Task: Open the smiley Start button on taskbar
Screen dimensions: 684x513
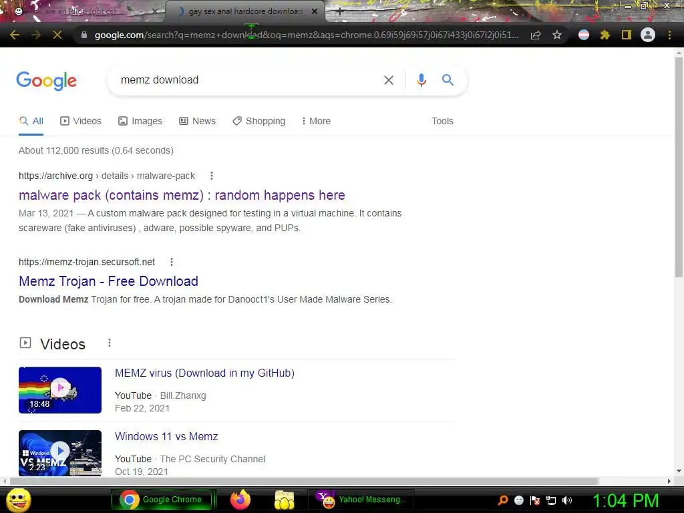Action: (18, 500)
